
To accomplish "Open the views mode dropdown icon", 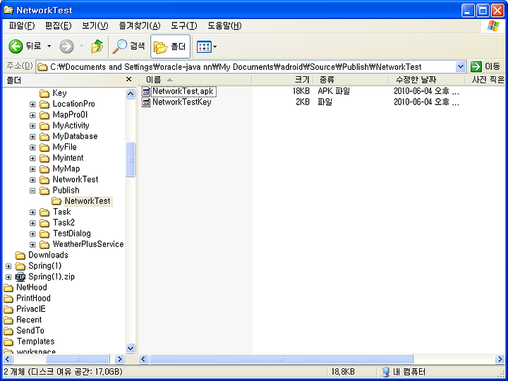I will (207, 47).
